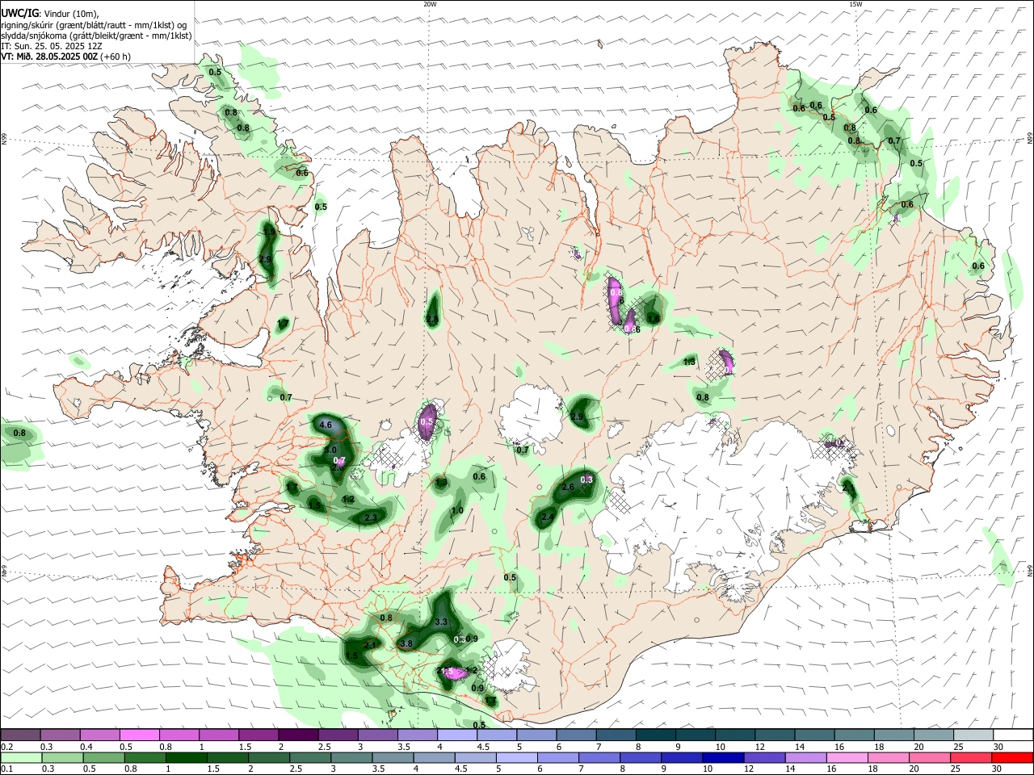Click the 15W longitude label
This screenshot has width=1034, height=775.
[x=855, y=4]
